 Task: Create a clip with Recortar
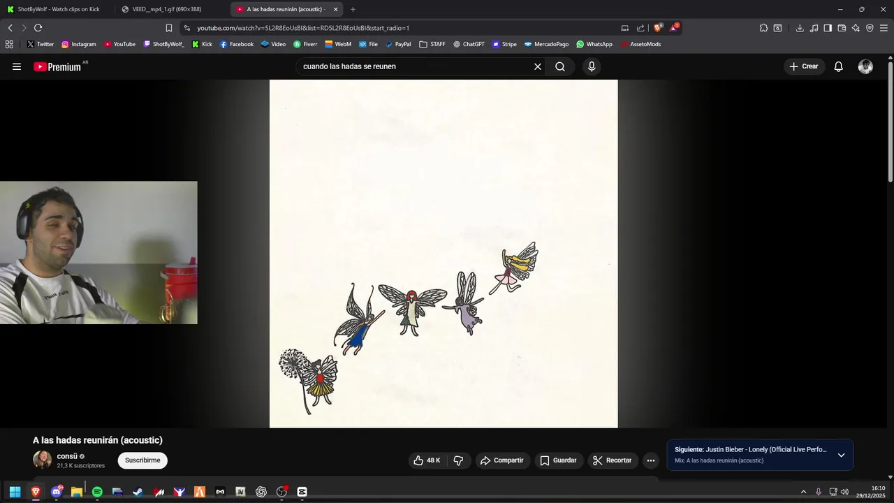point(613,460)
